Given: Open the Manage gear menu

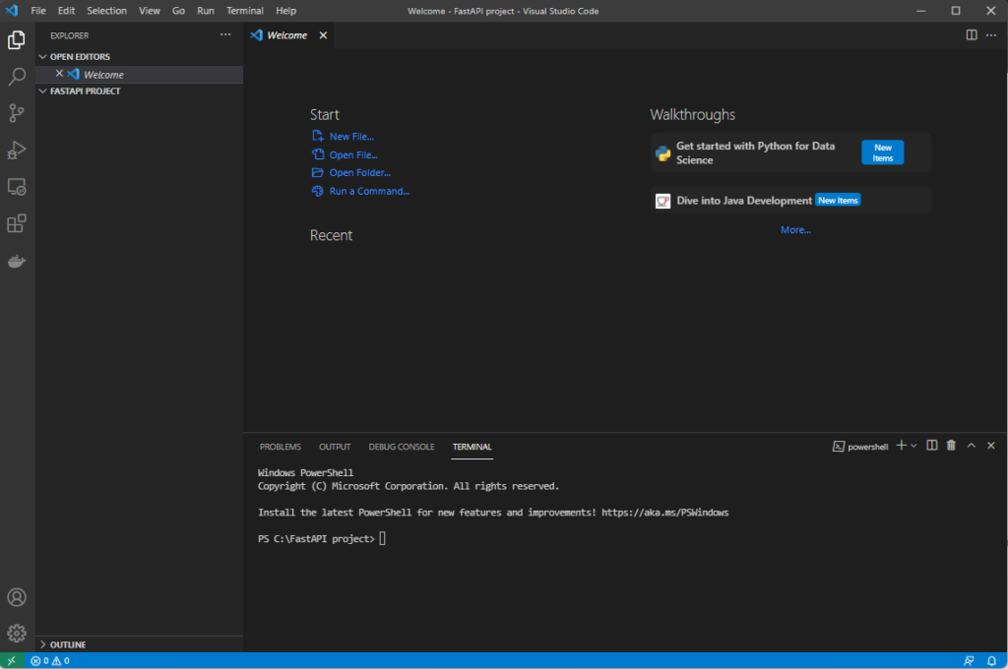Looking at the screenshot, I should click(x=17, y=633).
